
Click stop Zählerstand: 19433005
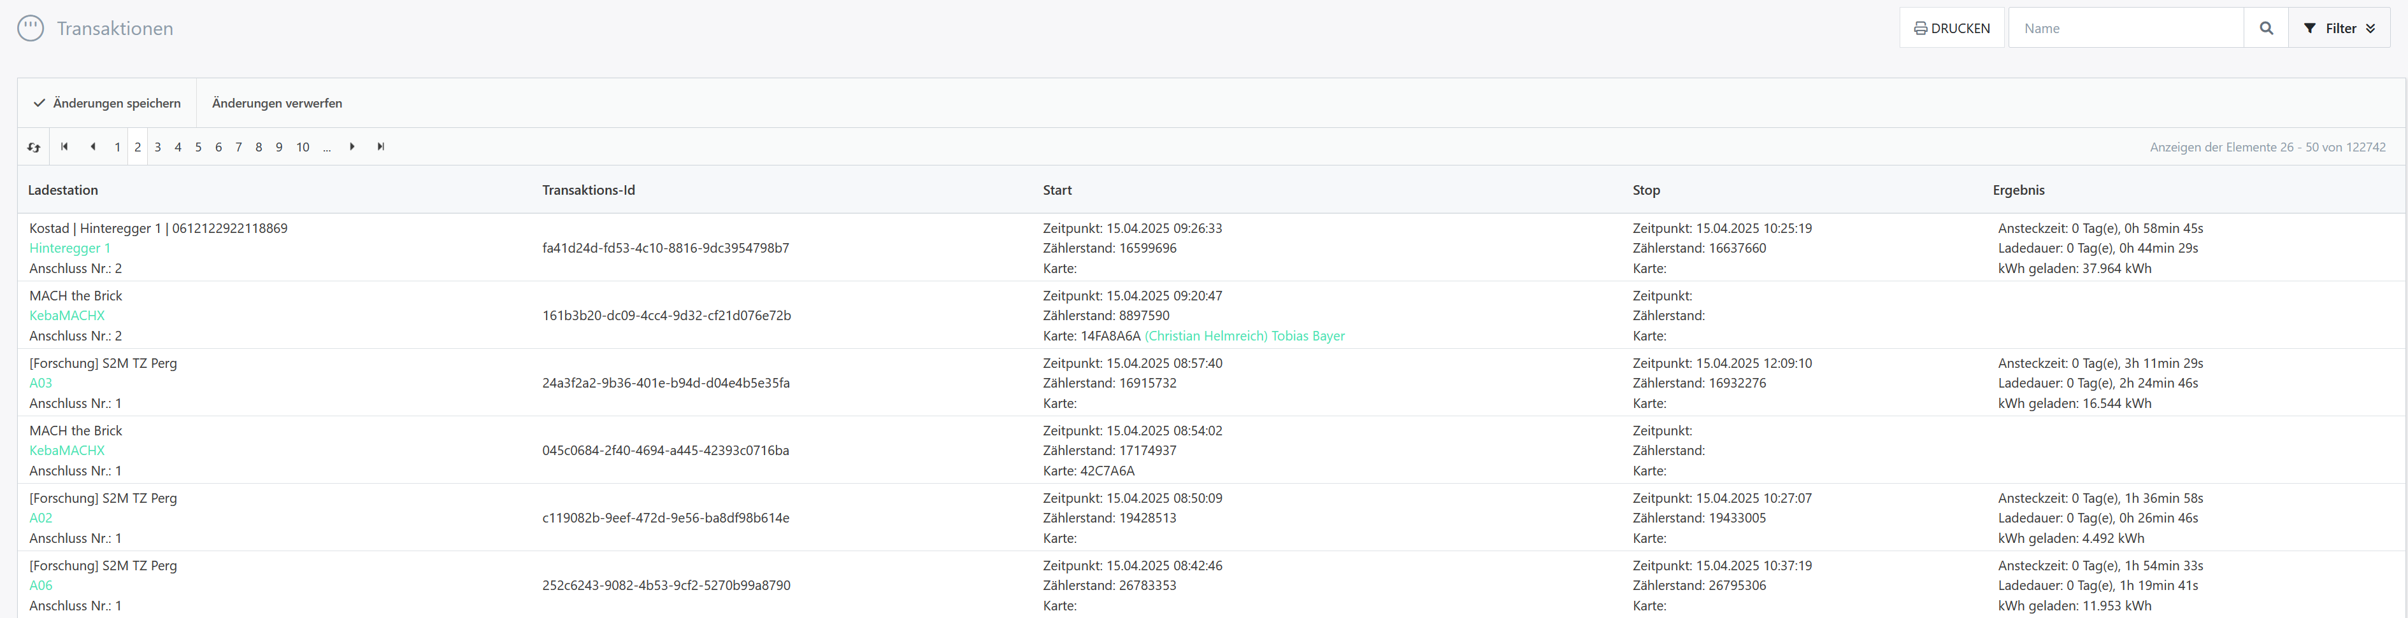1700,517
